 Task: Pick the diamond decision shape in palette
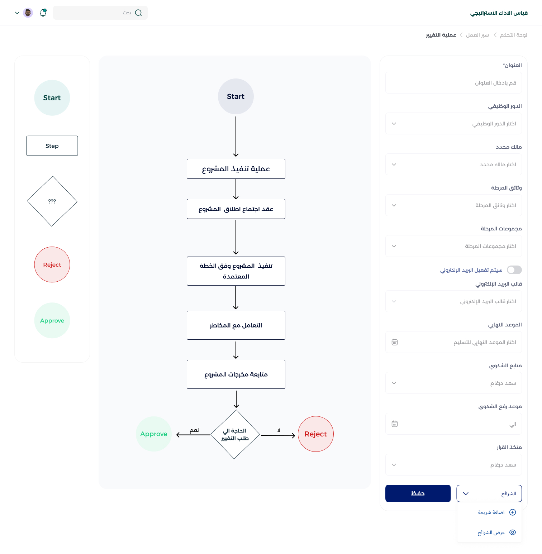[52, 201]
